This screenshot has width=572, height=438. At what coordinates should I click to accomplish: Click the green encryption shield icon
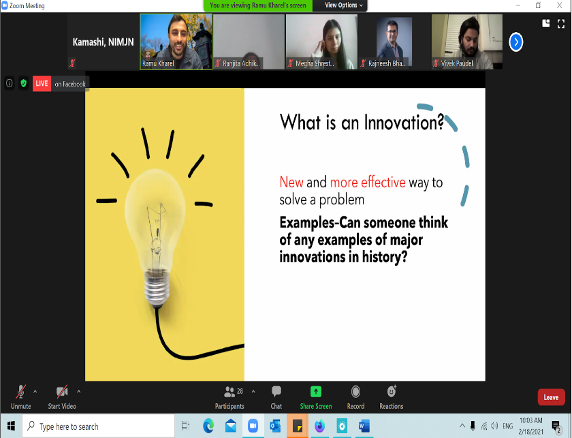click(x=23, y=83)
